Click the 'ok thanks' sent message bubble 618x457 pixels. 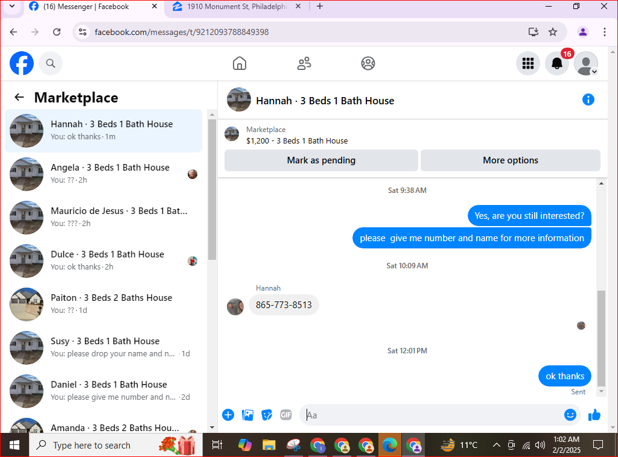click(565, 376)
